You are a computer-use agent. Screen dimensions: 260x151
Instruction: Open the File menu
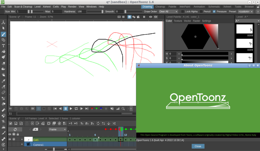(x=3, y=7)
